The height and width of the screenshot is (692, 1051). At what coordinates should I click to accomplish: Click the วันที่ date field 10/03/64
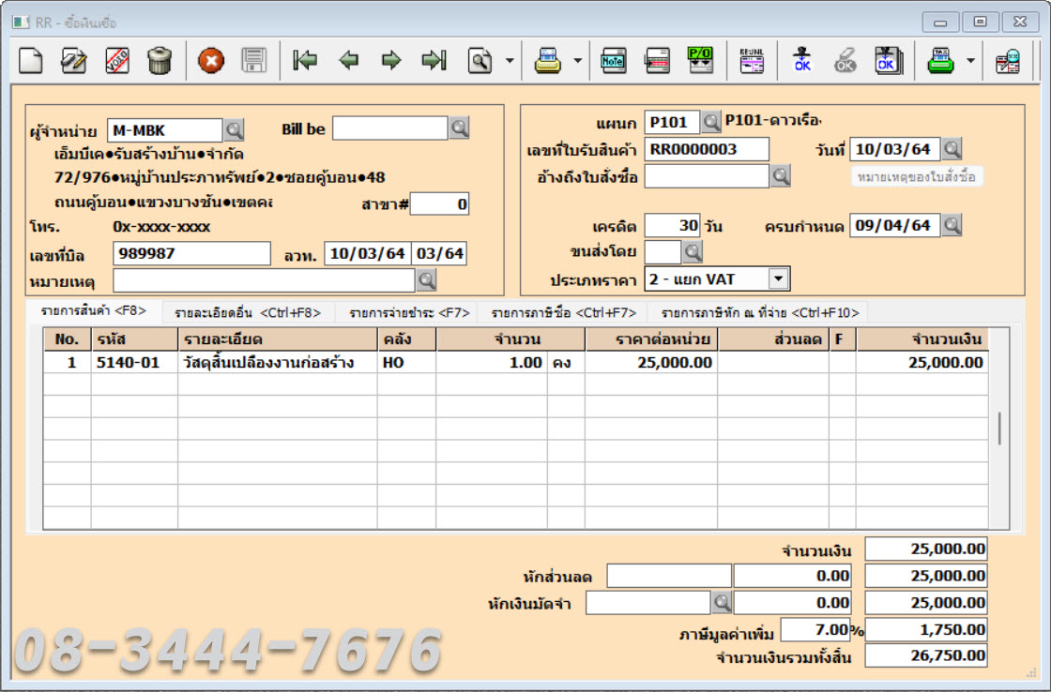point(895,149)
